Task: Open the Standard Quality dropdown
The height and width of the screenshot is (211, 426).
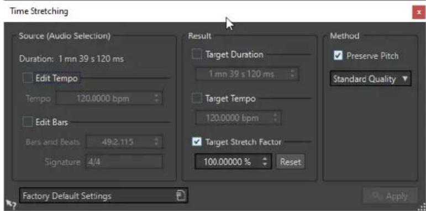Action: tap(371, 79)
